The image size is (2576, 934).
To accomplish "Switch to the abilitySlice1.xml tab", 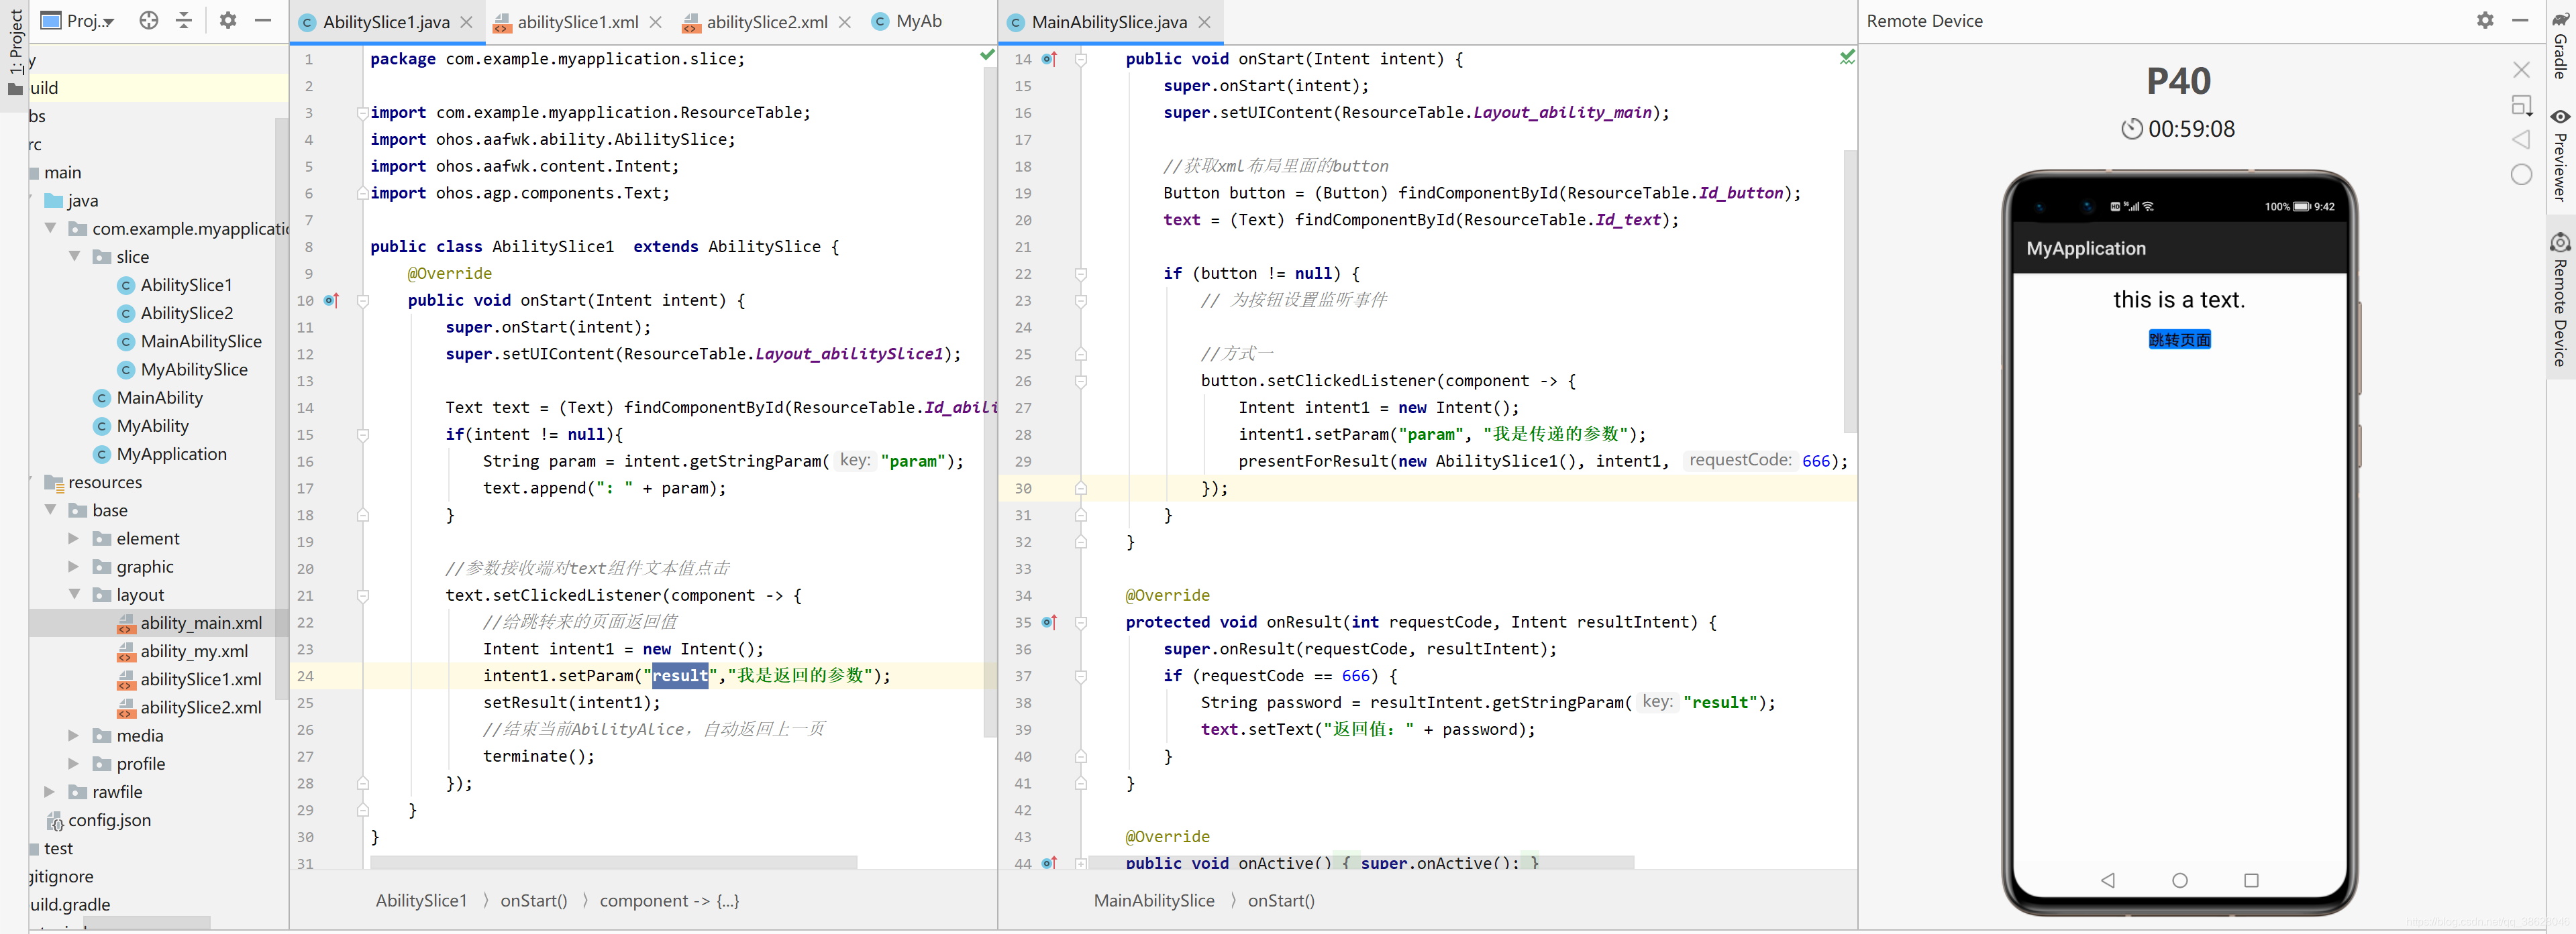I will pos(577,22).
